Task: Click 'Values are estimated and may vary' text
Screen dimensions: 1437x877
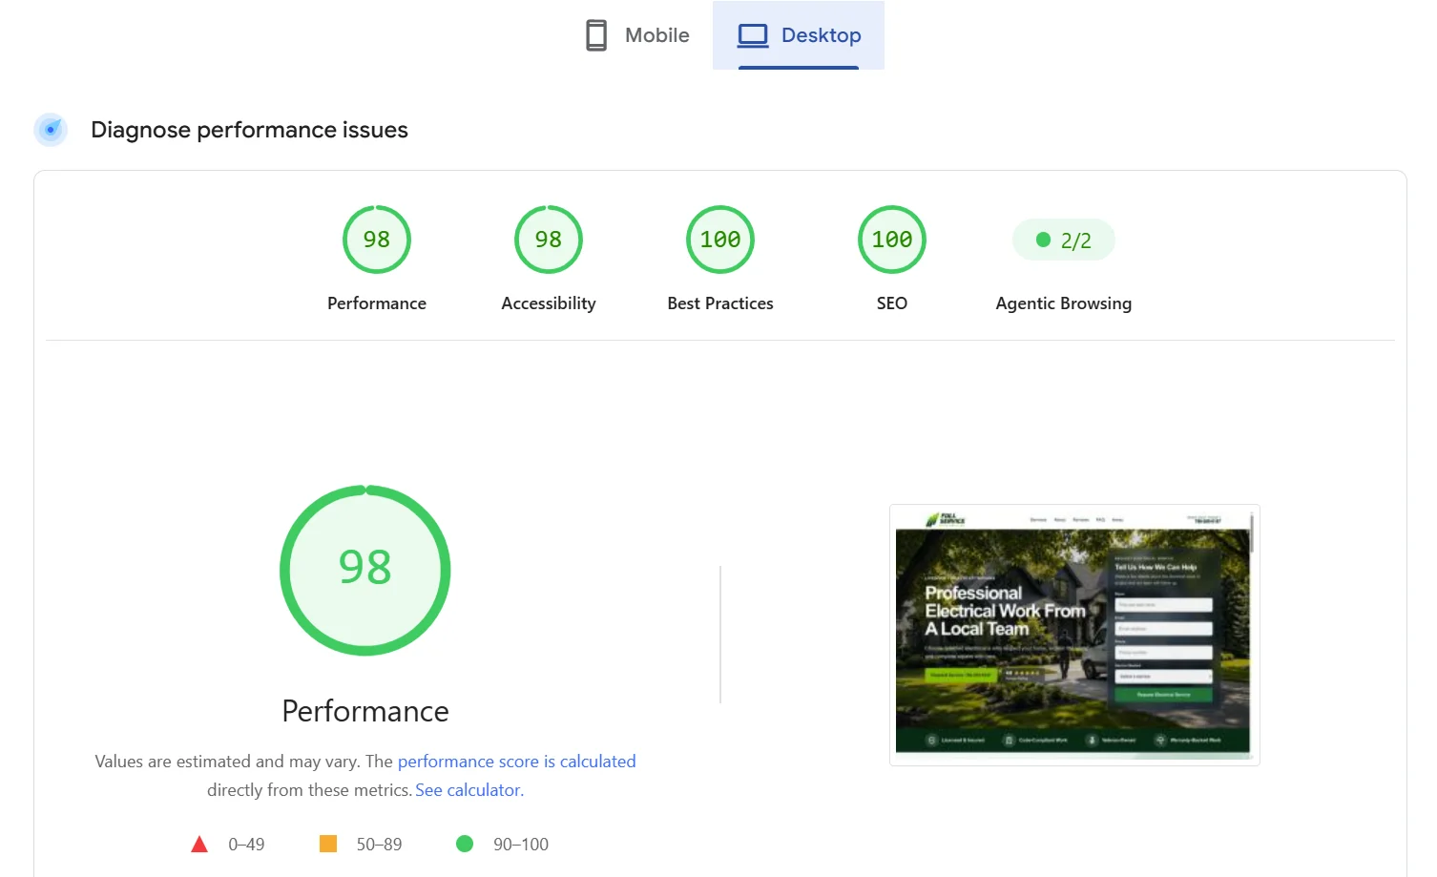Action: click(227, 762)
